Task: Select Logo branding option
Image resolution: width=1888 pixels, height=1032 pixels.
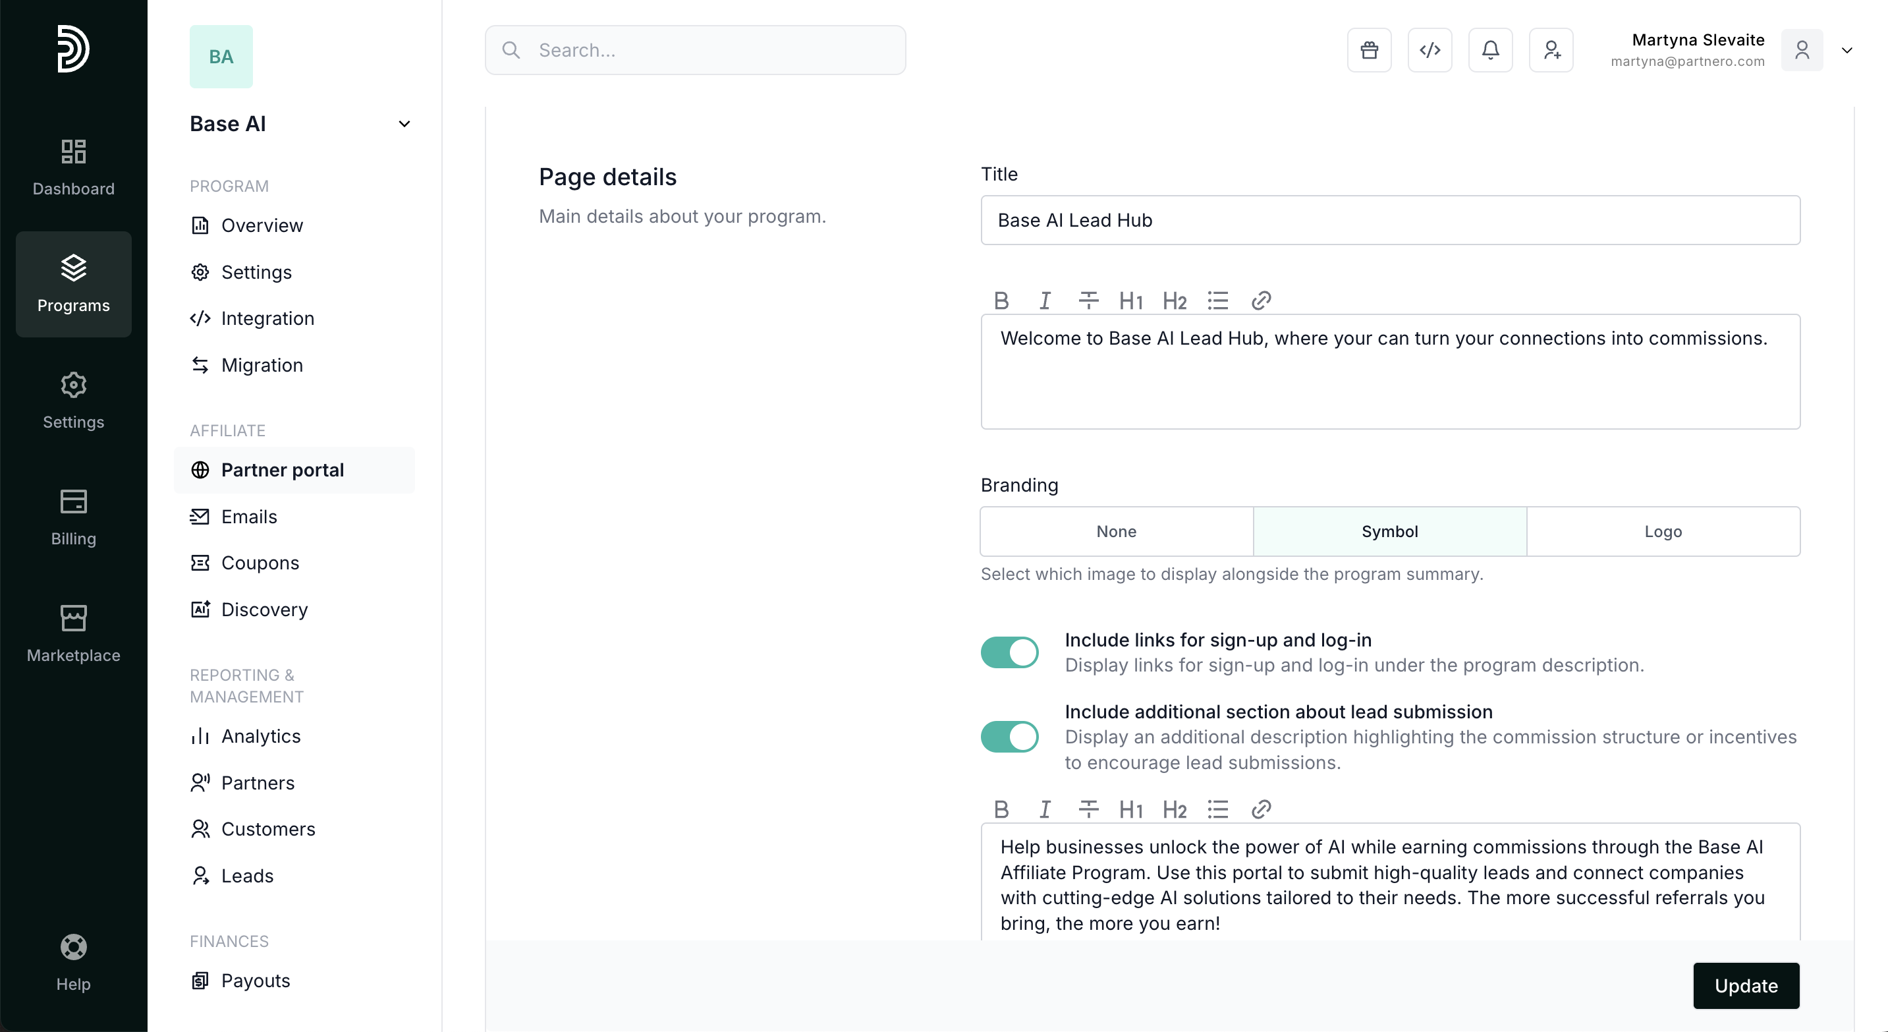Action: (1662, 531)
